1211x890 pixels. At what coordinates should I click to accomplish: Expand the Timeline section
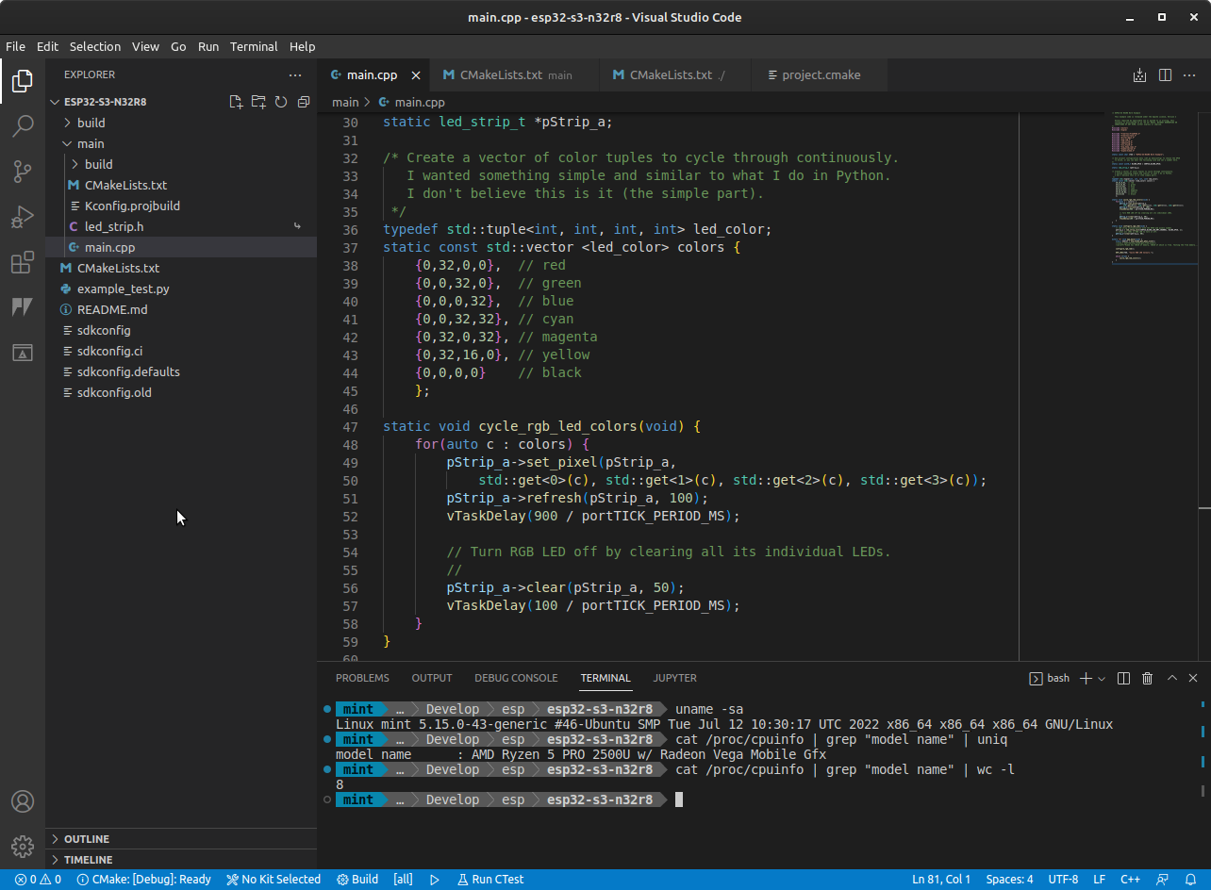181,860
